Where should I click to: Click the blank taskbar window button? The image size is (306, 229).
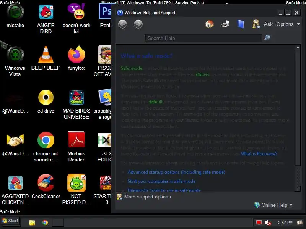[58, 223]
